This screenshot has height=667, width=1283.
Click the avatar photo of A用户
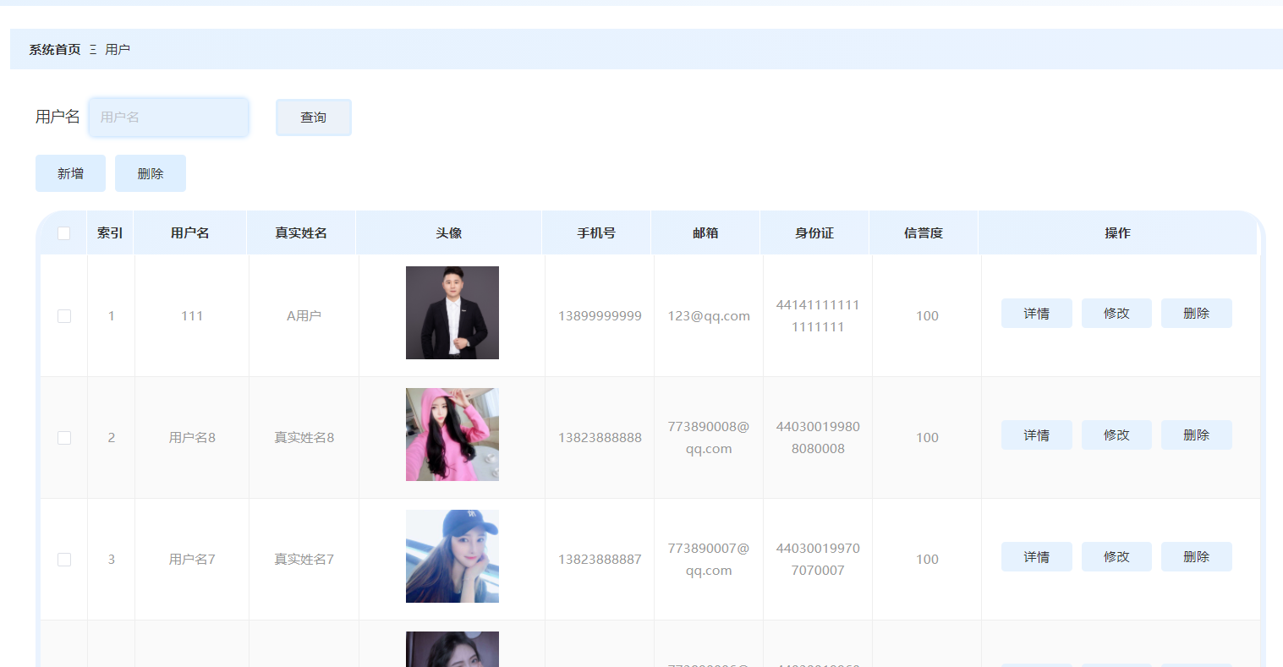tap(452, 313)
